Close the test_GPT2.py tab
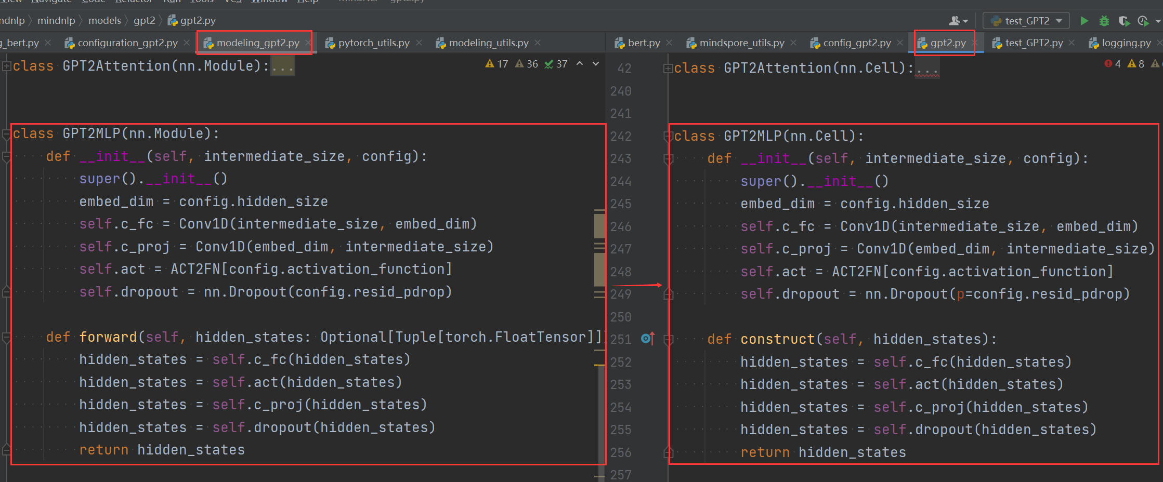The image size is (1163, 482). click(x=1071, y=43)
